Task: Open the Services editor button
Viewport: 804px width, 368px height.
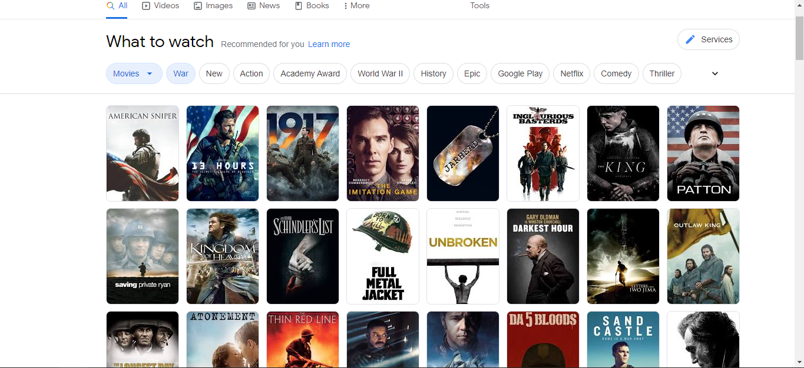Action: 709,39
